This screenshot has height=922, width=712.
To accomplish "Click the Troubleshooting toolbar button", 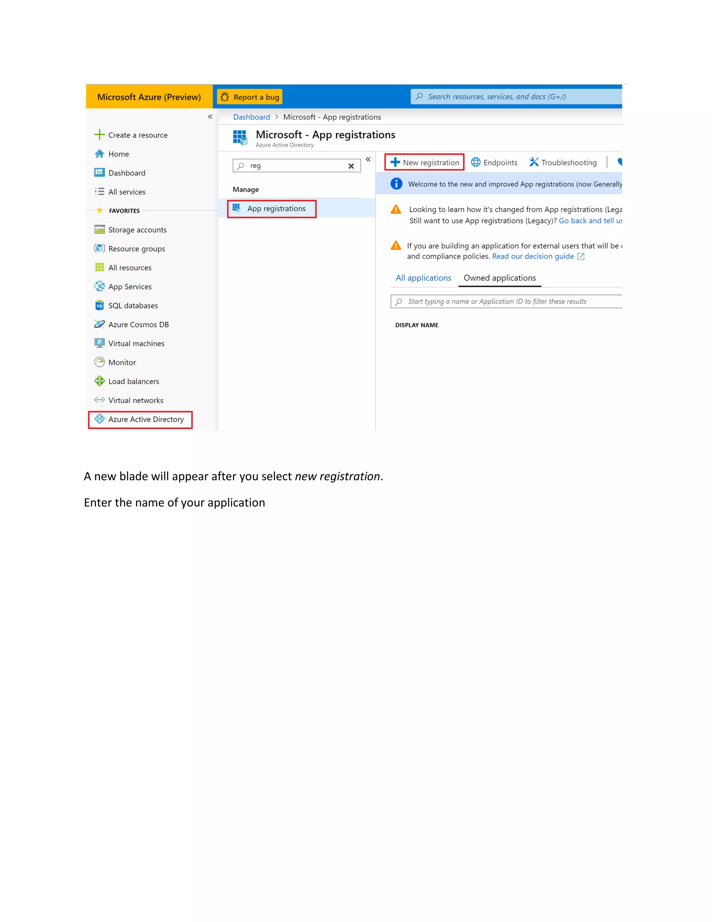I will [563, 162].
